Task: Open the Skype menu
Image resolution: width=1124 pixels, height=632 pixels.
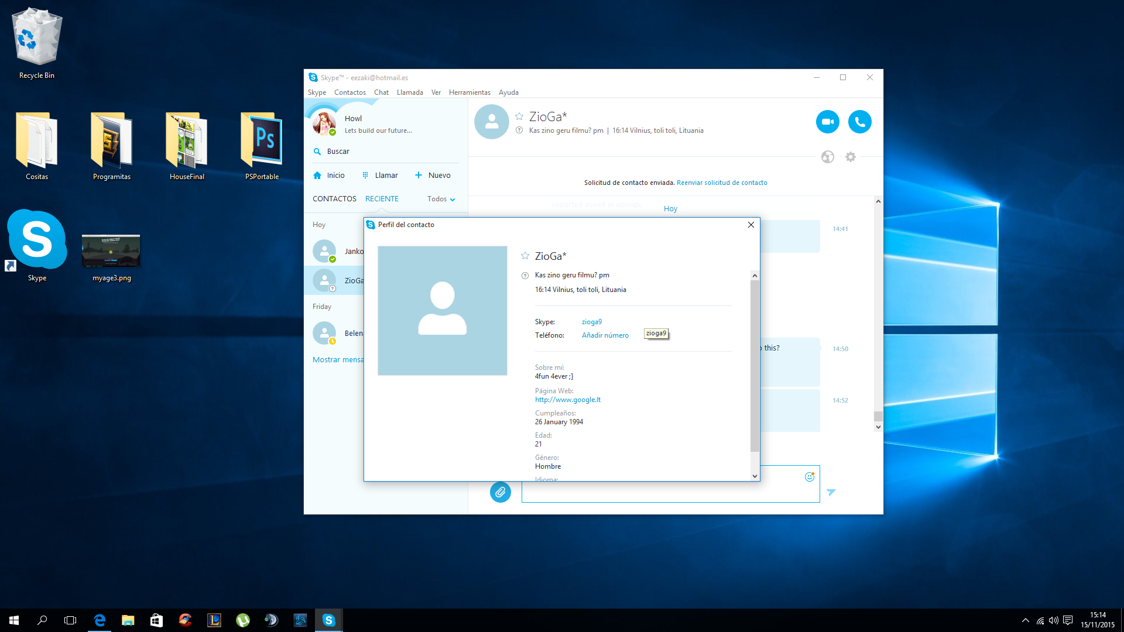Action: coord(317,92)
